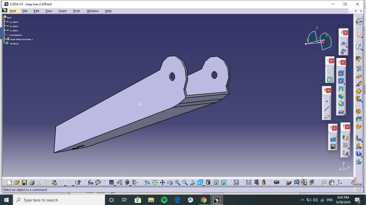This screenshot has width=366, height=205.
Task: Click the Plane tool in floating toolbar
Action: 327,116
